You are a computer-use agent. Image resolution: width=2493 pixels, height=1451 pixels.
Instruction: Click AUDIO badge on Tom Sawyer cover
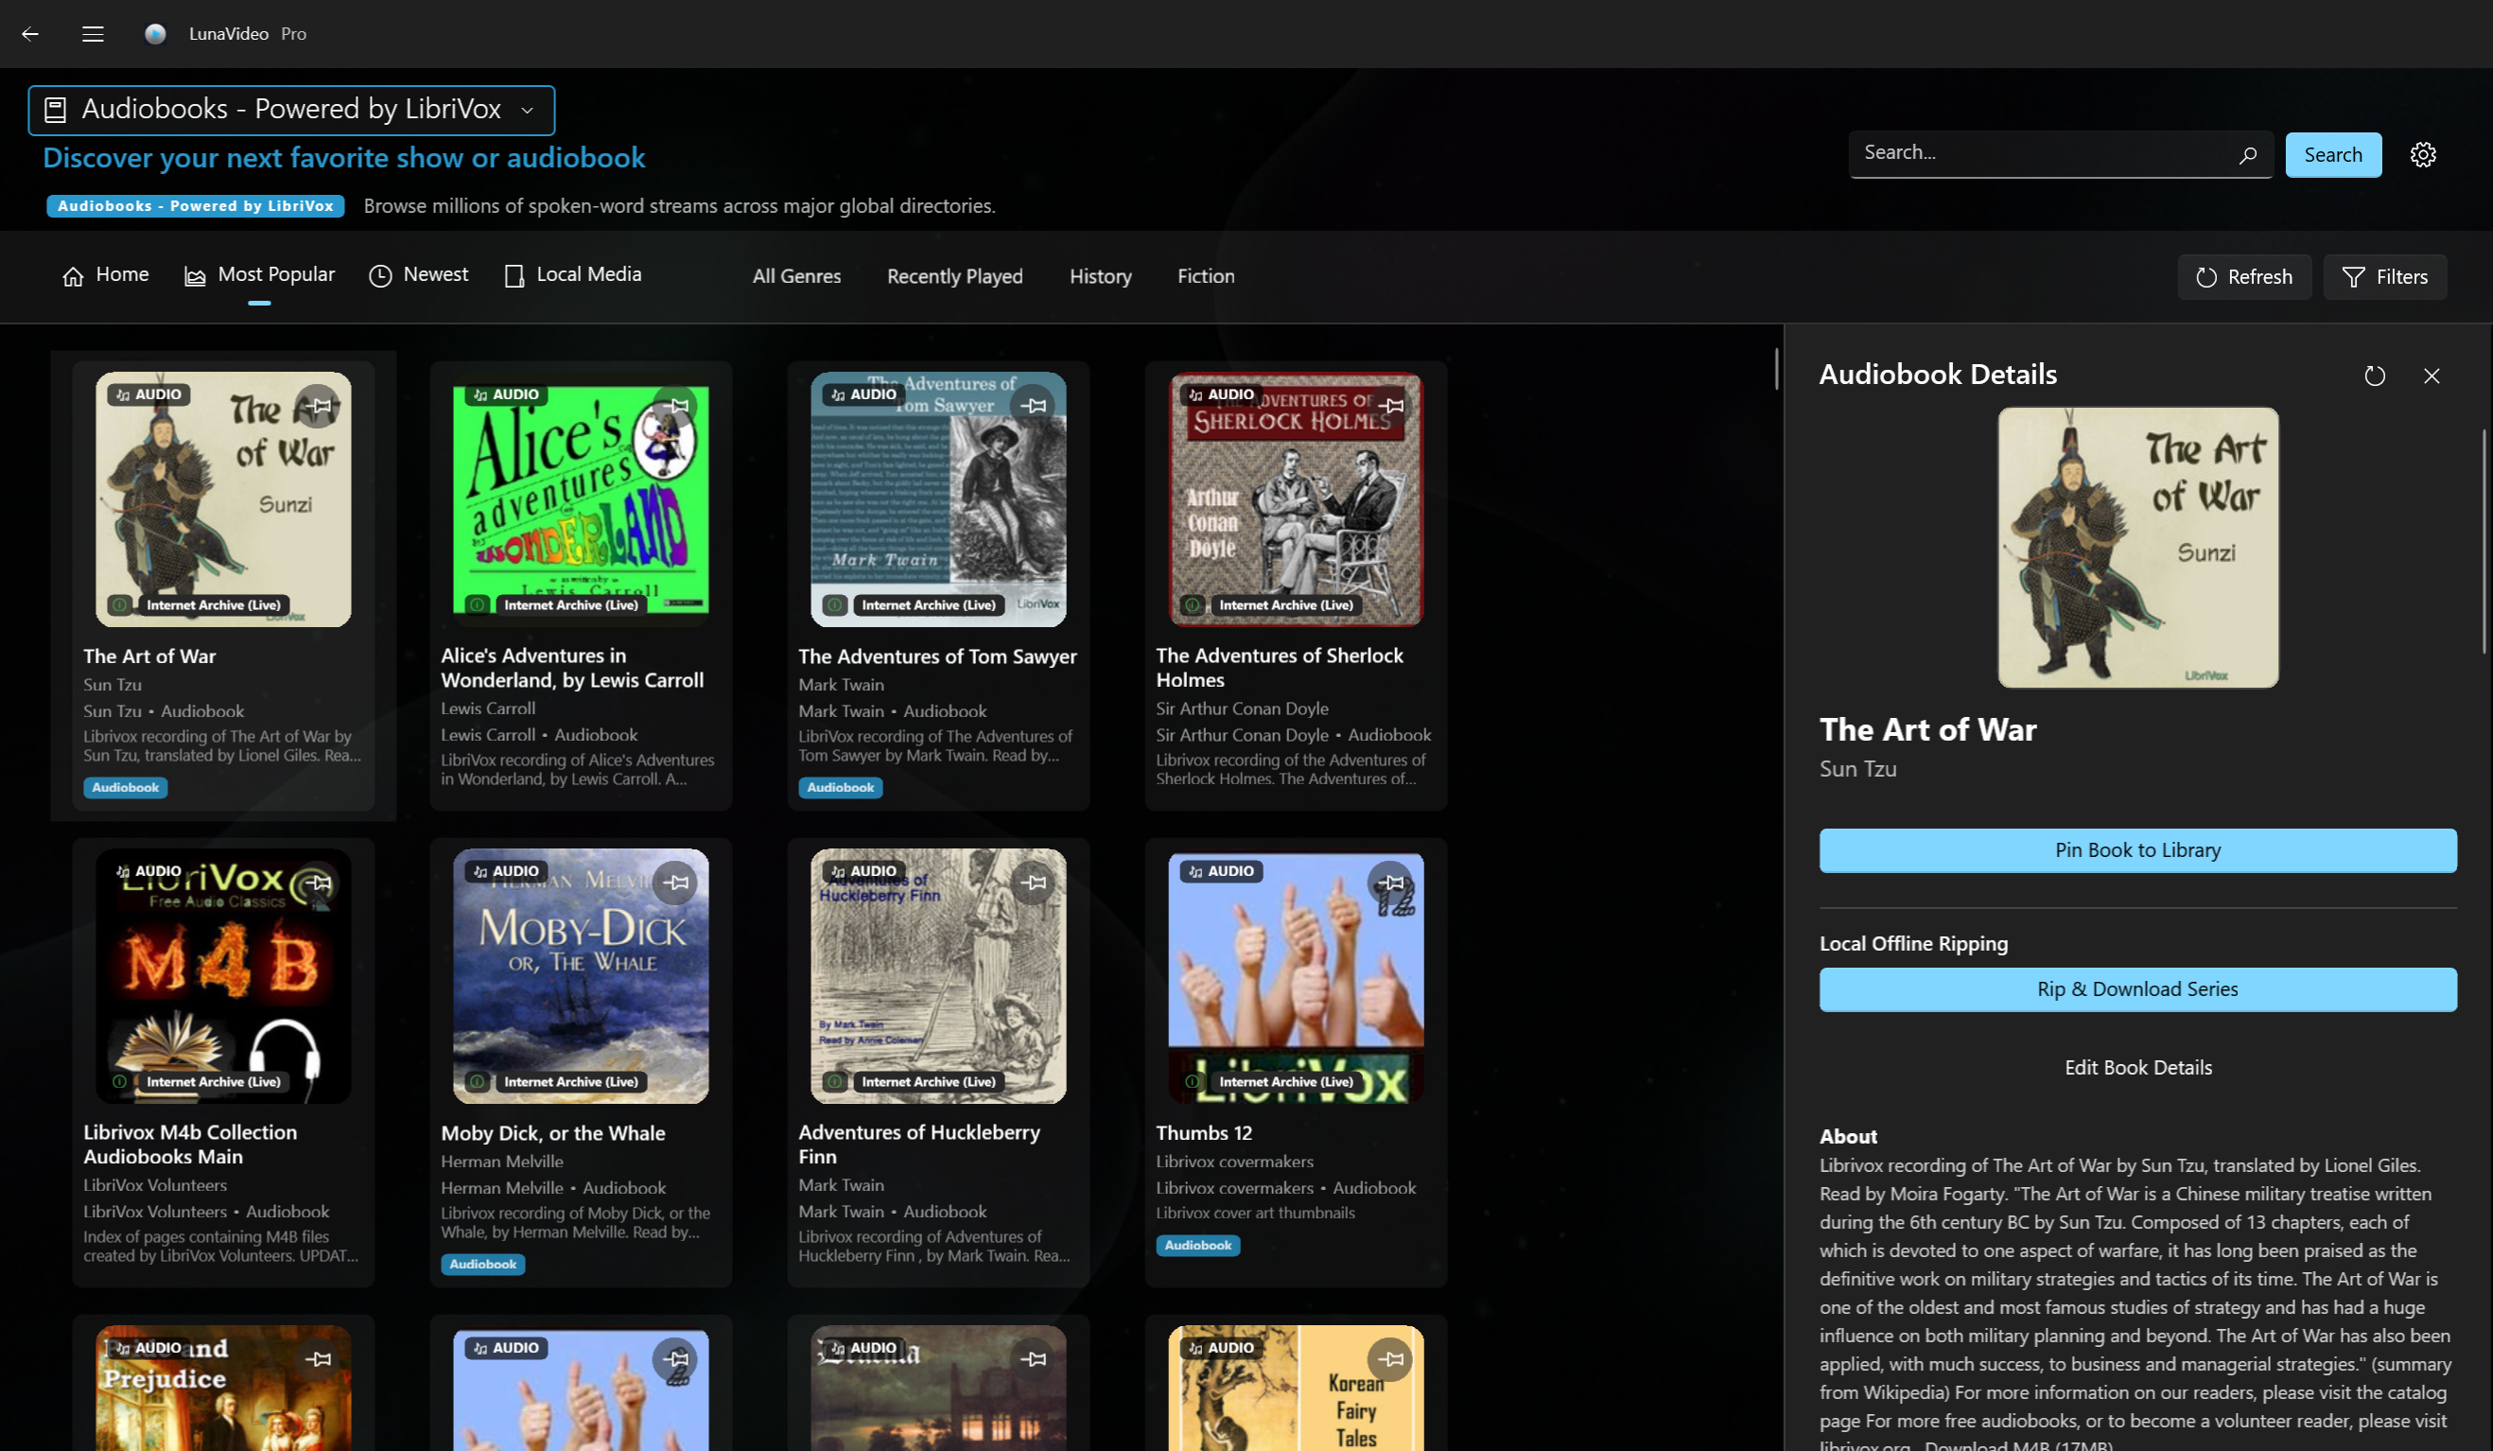click(863, 393)
